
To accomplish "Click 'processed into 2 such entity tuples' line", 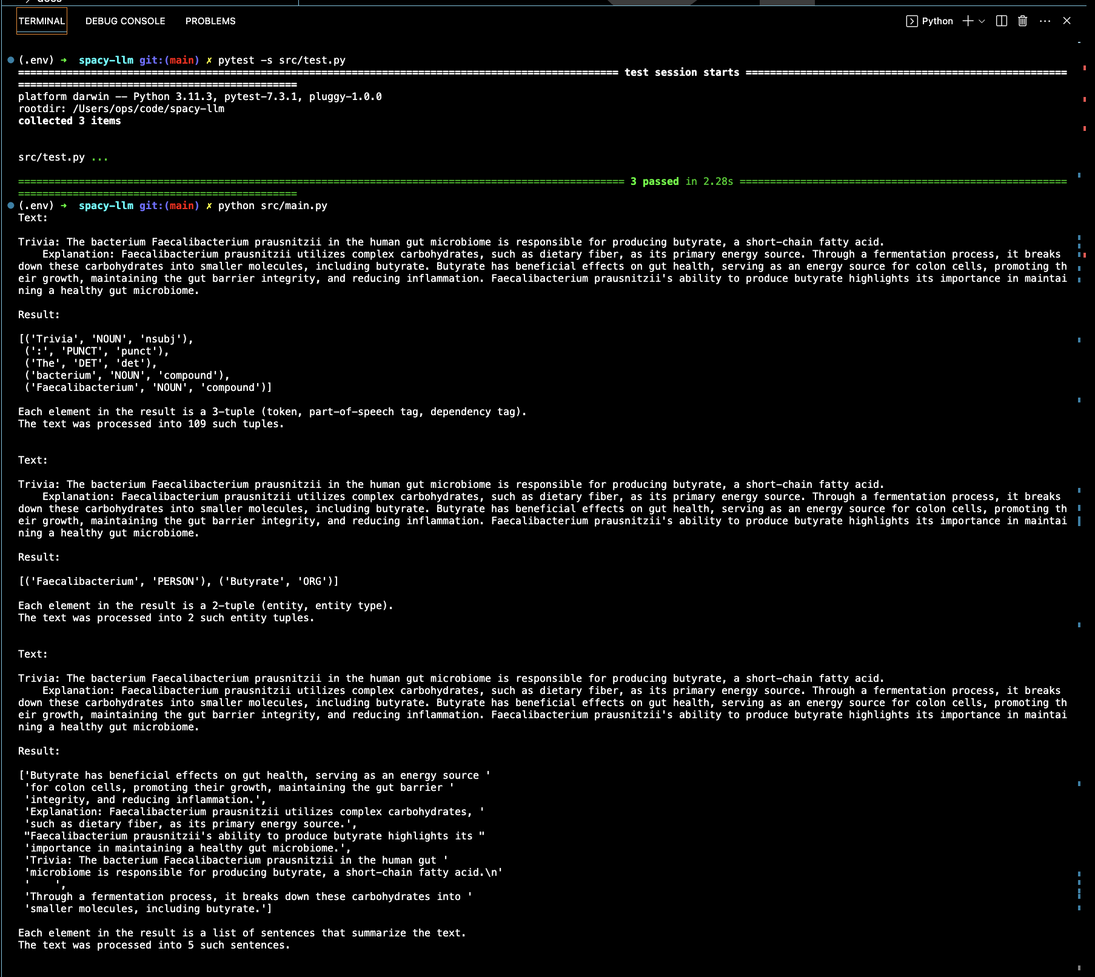I will 166,618.
